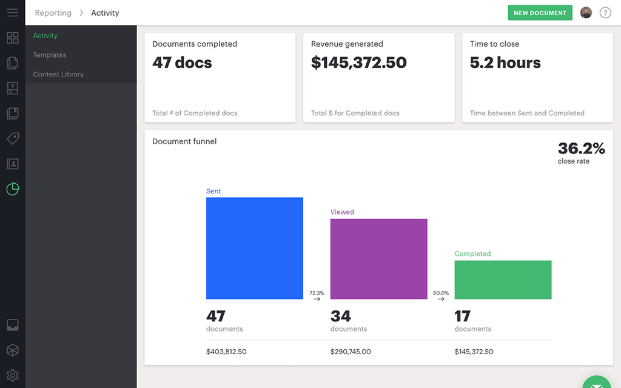Image resolution: width=621 pixels, height=388 pixels.
Task: Open the cube add-ons icon
Action: [x=12, y=350]
